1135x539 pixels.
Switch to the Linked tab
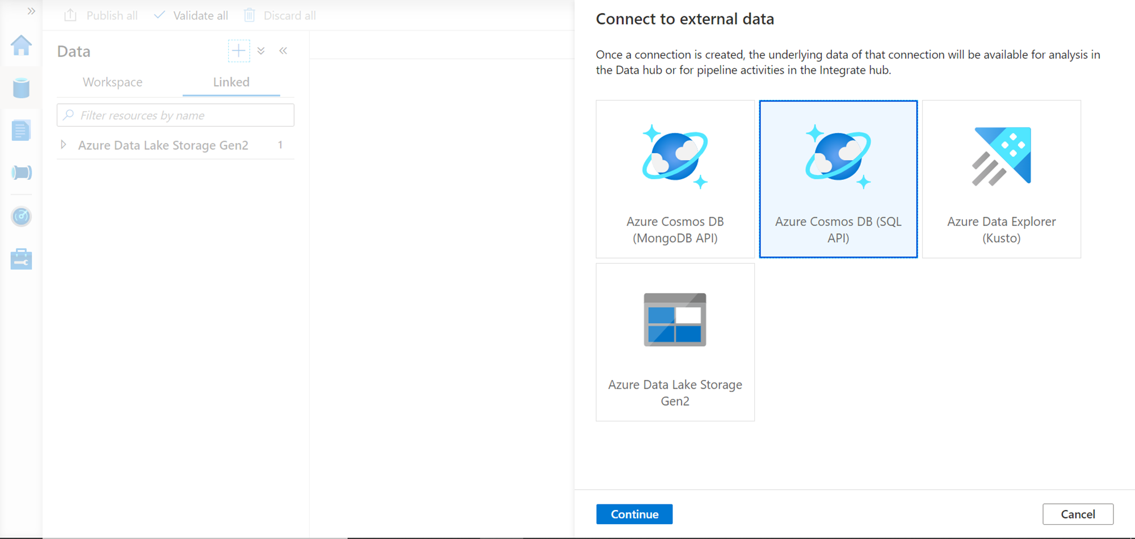click(231, 82)
